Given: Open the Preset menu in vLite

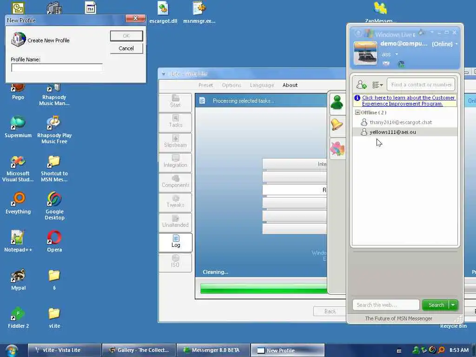Looking at the screenshot, I should pos(205,86).
